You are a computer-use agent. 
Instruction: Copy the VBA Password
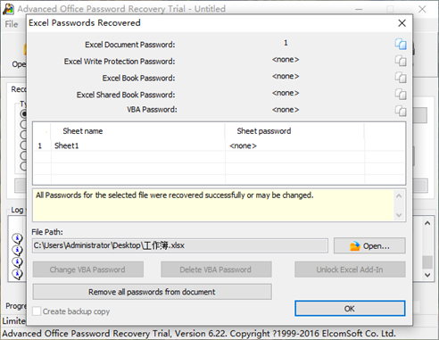pyautogui.click(x=401, y=111)
